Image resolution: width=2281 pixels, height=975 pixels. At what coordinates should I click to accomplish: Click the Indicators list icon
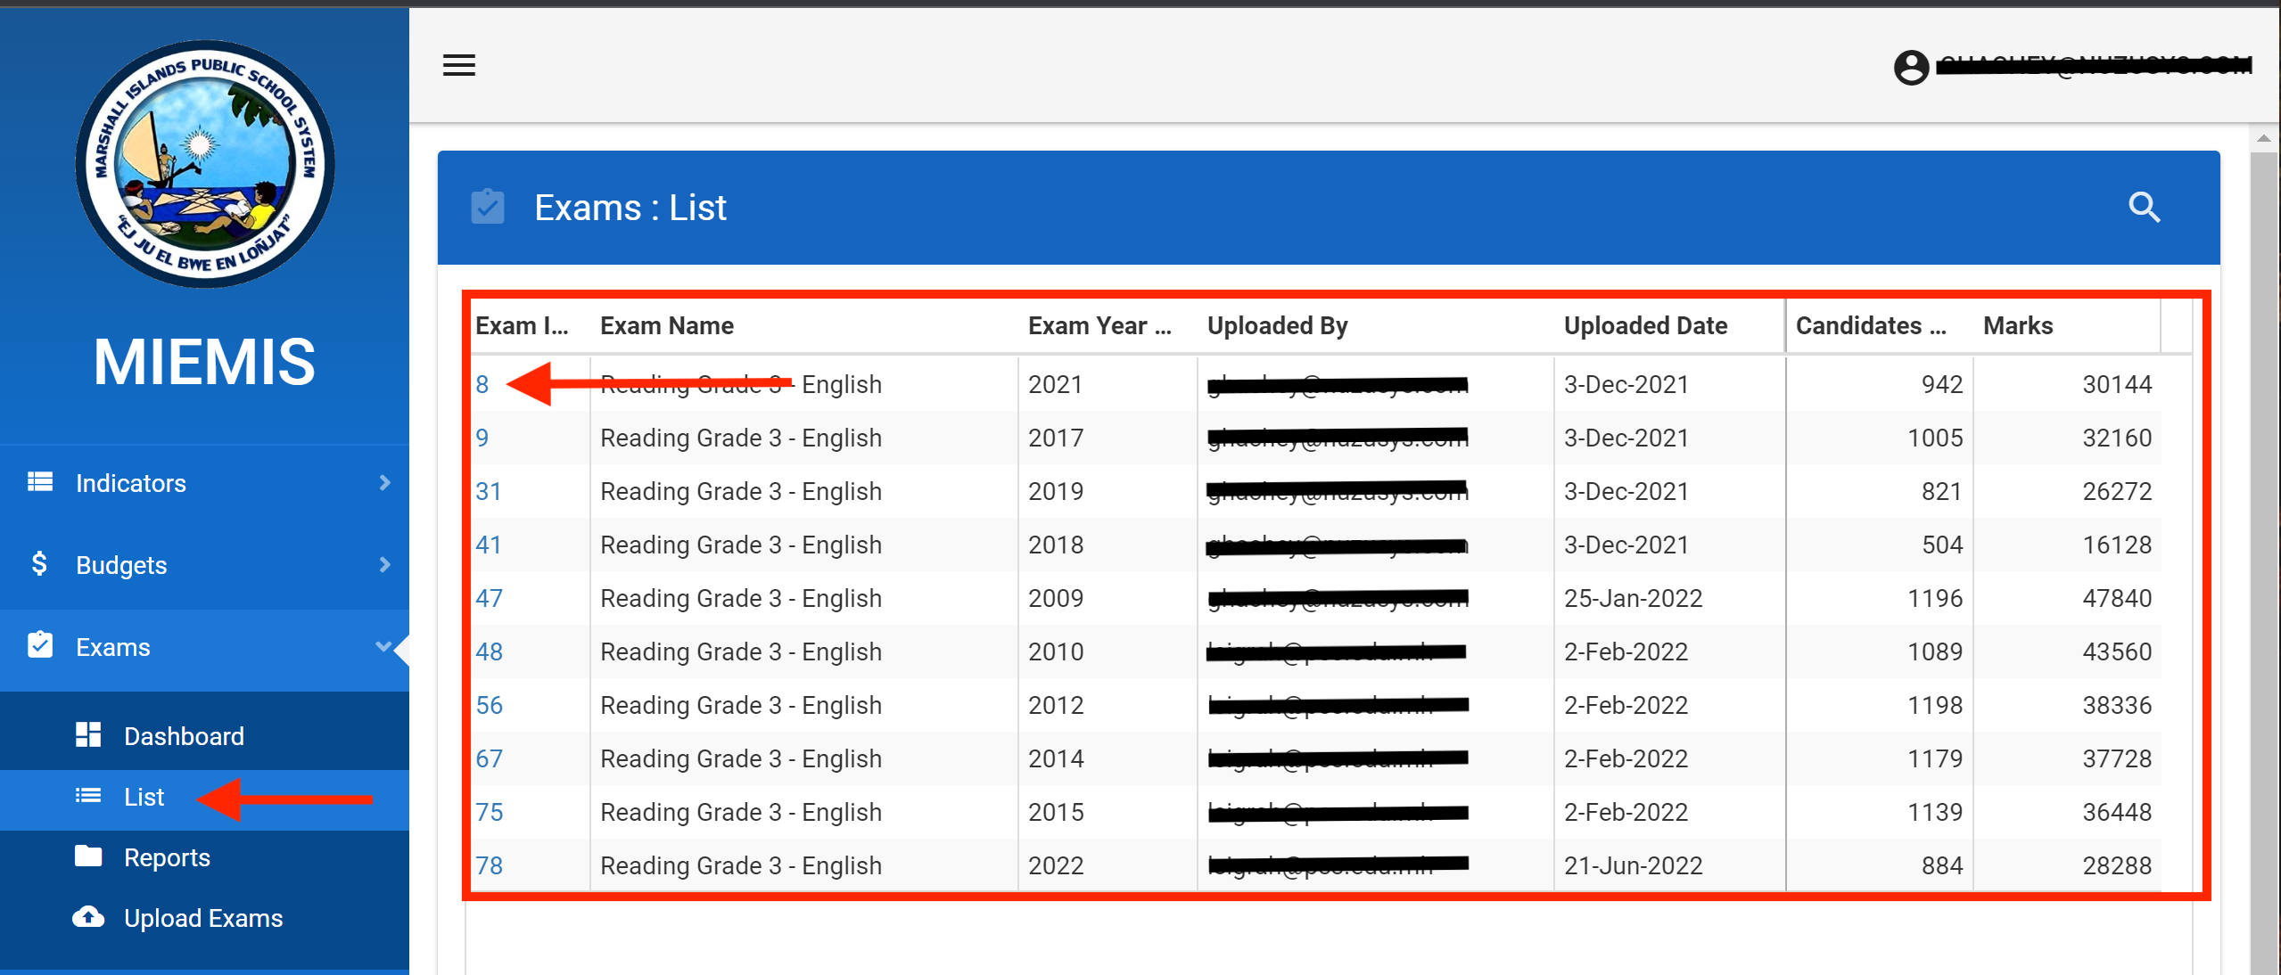(x=40, y=482)
